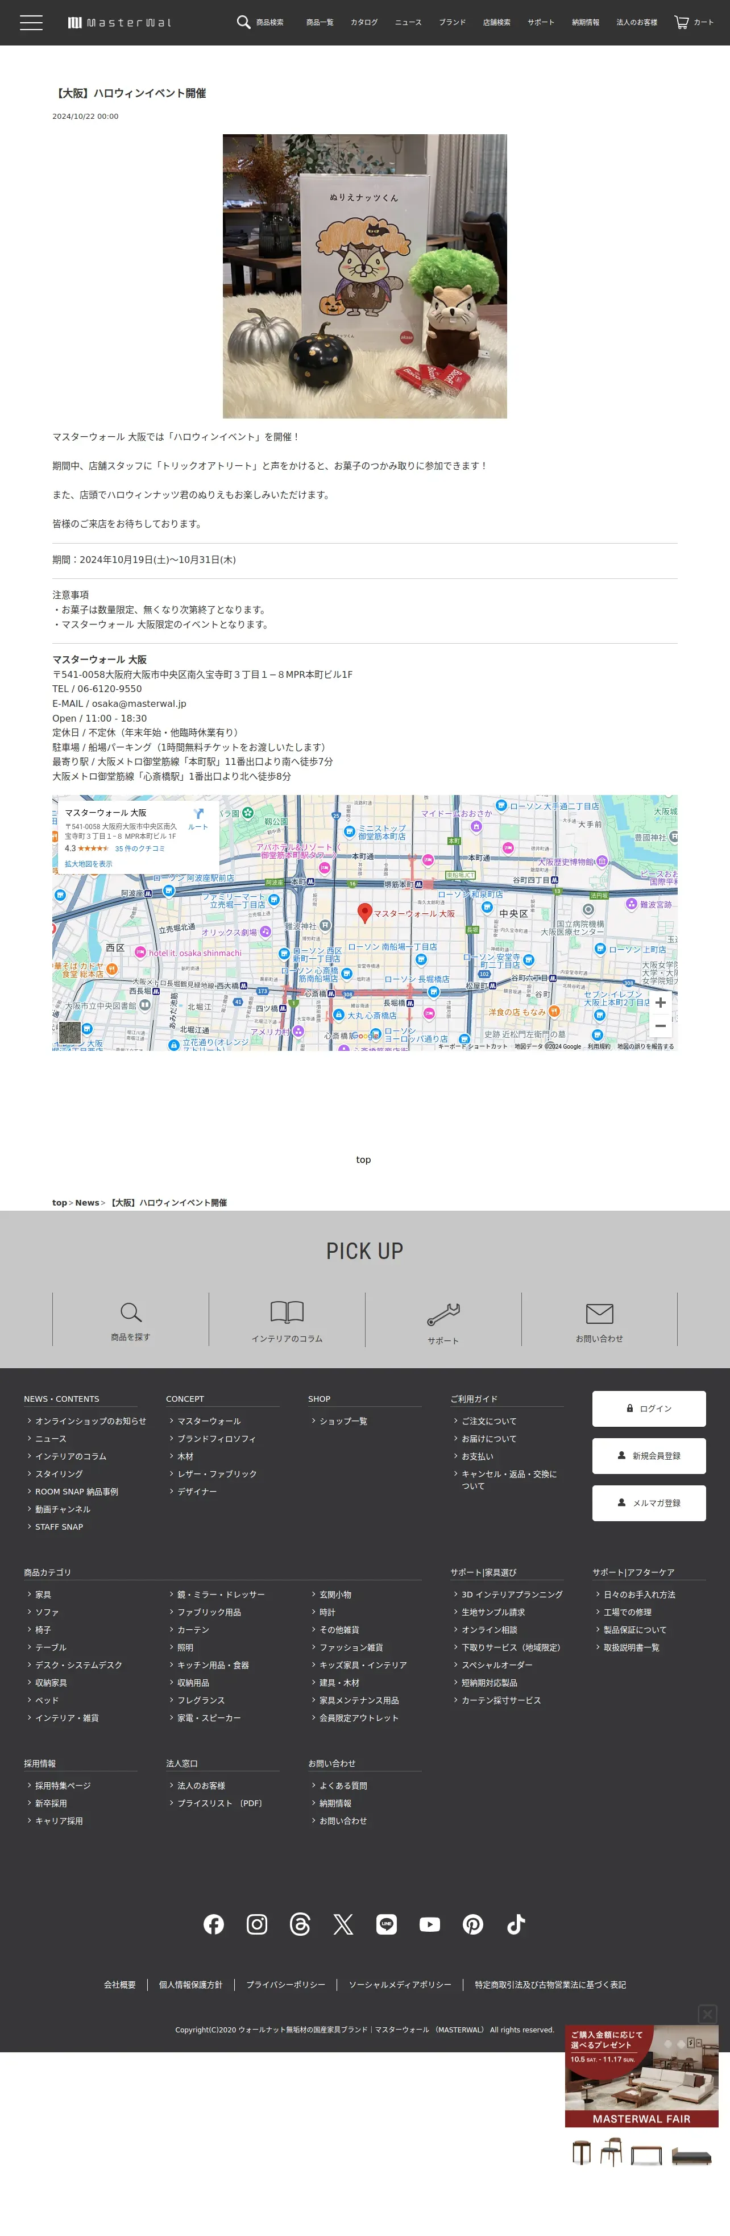Click 拡大地図を表示 on the map
This screenshot has width=730, height=2236.
pos(89,864)
